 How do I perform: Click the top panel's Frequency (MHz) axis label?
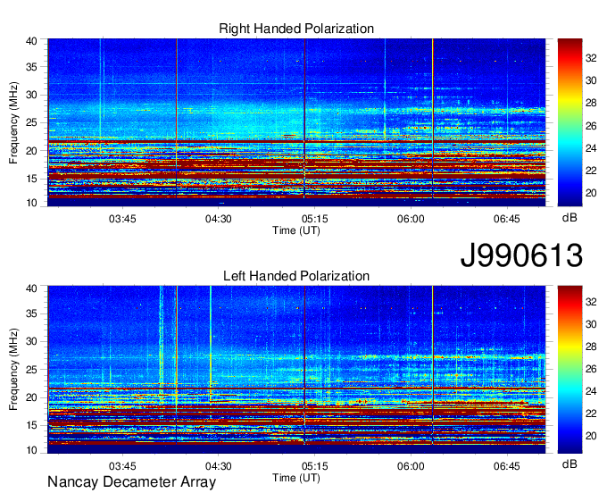13,122
